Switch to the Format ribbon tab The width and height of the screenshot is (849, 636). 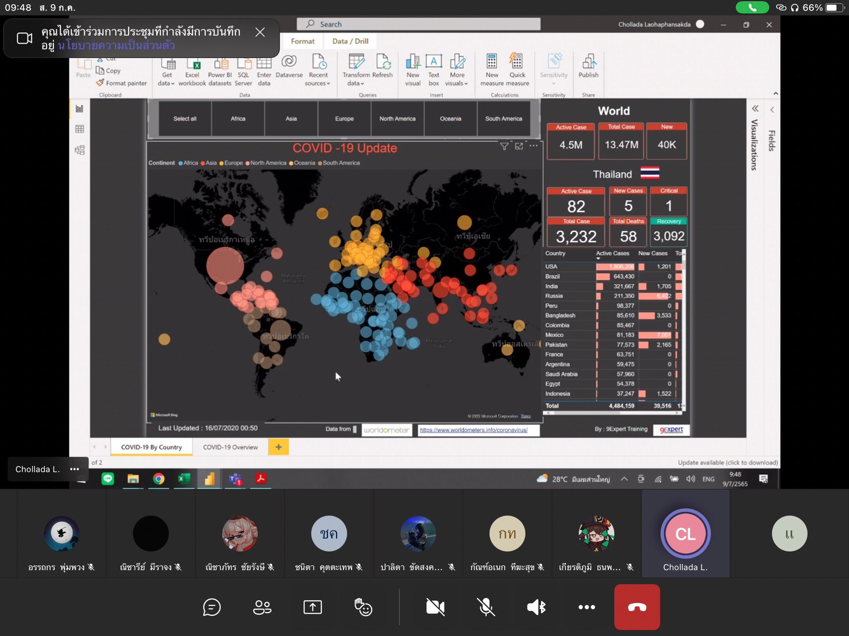point(303,41)
